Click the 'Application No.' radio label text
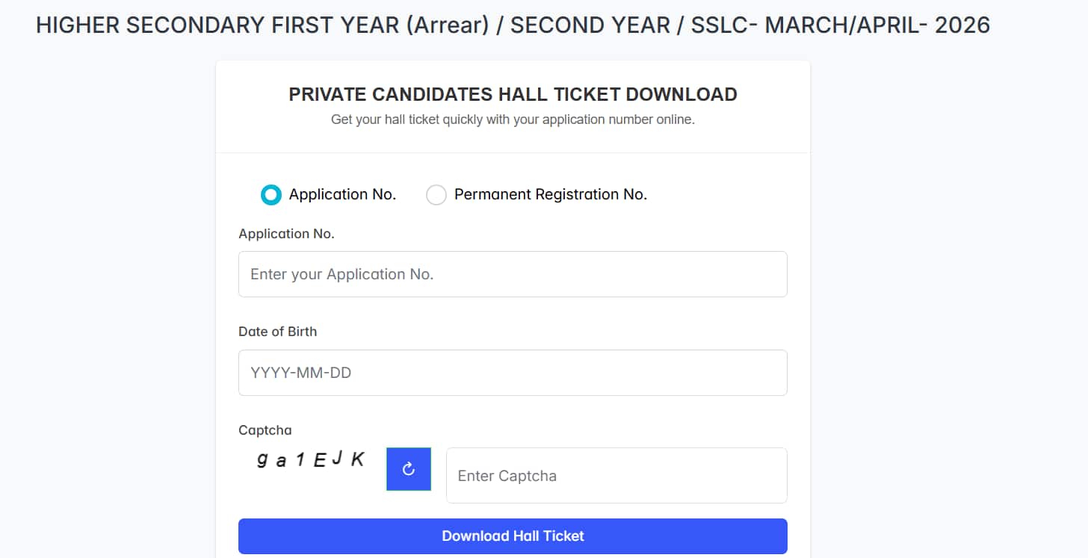The width and height of the screenshot is (1088, 558). [342, 194]
